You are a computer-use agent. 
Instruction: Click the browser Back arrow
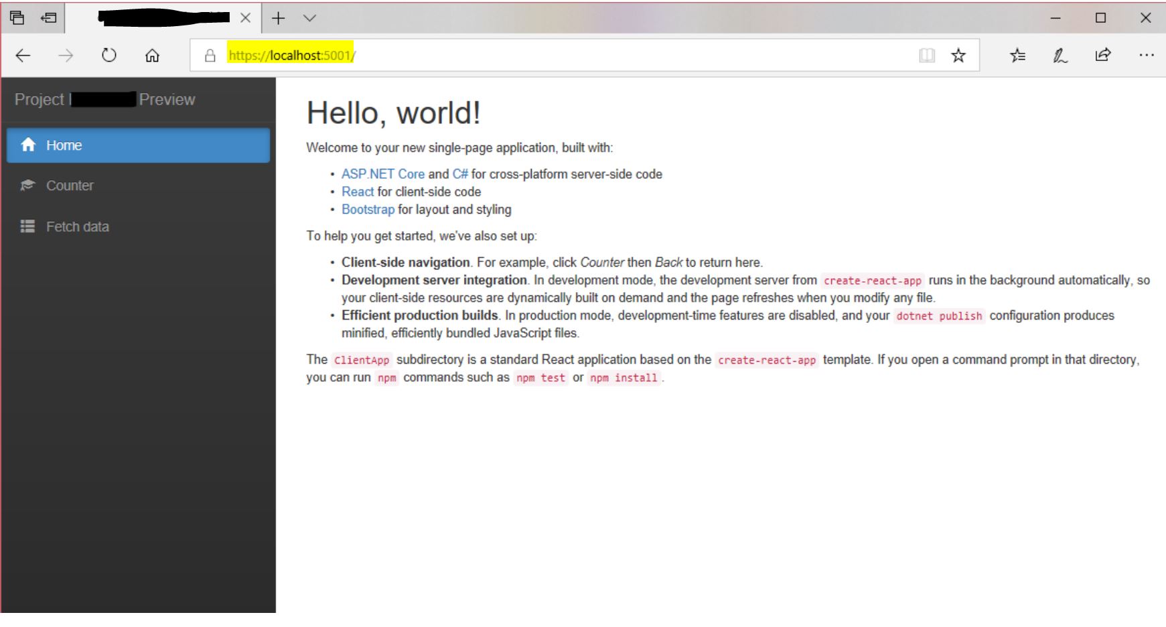[x=23, y=56]
